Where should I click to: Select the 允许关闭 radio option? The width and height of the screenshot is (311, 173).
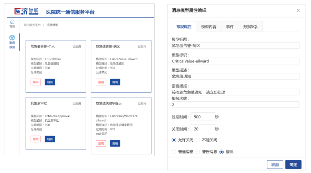(x=174, y=140)
